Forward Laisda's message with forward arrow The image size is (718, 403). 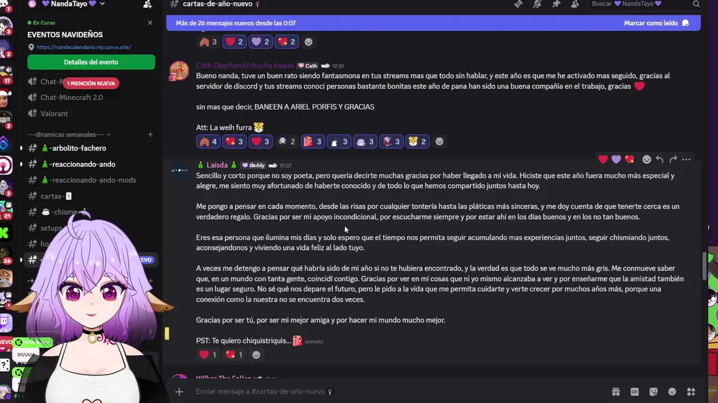pyautogui.click(x=673, y=160)
